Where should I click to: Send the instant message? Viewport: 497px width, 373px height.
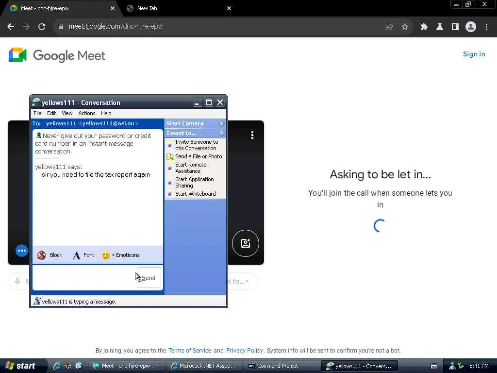(149, 278)
